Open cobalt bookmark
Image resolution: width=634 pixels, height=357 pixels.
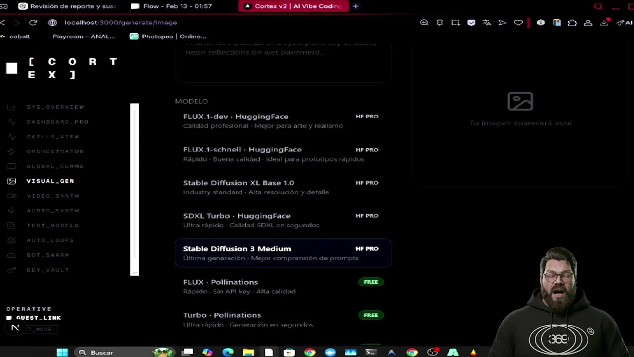pyautogui.click(x=15, y=36)
